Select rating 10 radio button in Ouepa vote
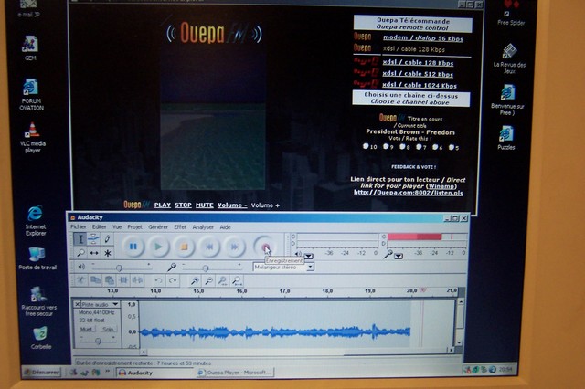Viewport: 585px width, 389px height. pos(366,146)
